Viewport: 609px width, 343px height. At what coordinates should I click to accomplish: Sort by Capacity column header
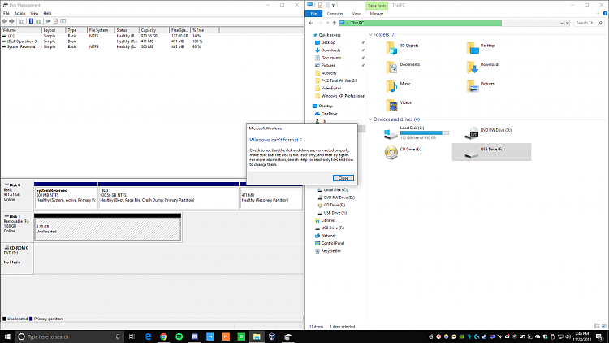click(153, 30)
